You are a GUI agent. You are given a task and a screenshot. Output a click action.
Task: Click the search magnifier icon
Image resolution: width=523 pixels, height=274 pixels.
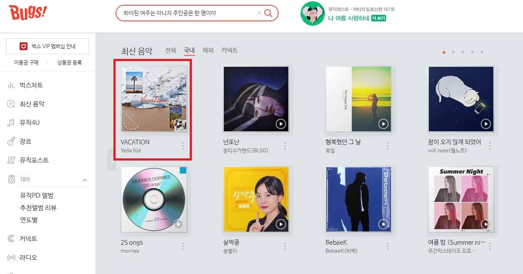(x=268, y=13)
